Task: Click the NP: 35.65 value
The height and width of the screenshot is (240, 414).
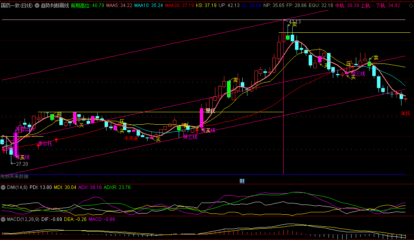Action: click(274, 5)
